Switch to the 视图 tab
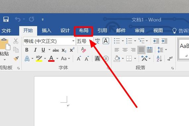The width and height of the screenshot is (189, 126). [158, 31]
